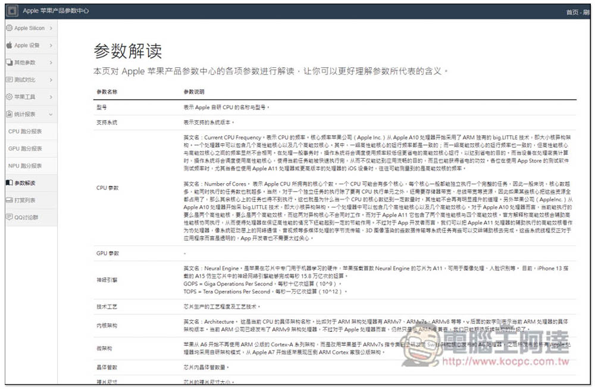This screenshot has width=595, height=389.
Task: Click the 苹果工具 gear icon
Action: [x=10, y=97]
